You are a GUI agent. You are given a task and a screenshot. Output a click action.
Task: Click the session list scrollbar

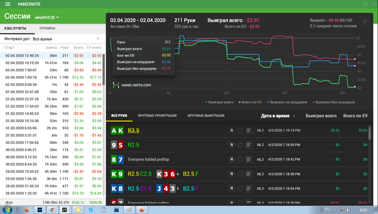pyautogui.click(x=104, y=69)
